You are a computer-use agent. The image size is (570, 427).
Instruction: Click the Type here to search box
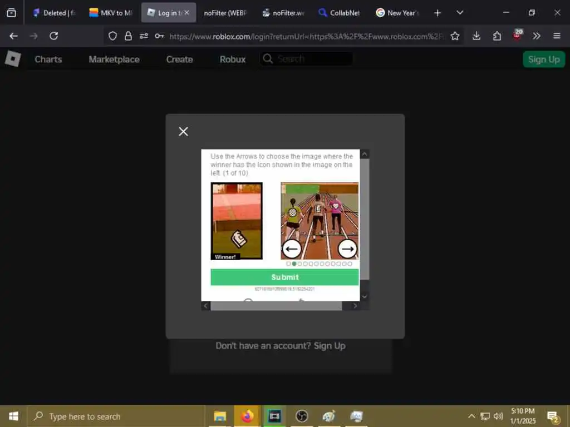116,416
